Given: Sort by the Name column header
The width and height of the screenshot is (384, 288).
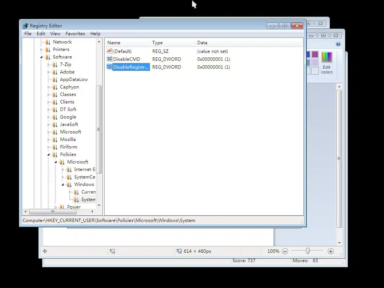Looking at the screenshot, I should pyautogui.click(x=127, y=43).
